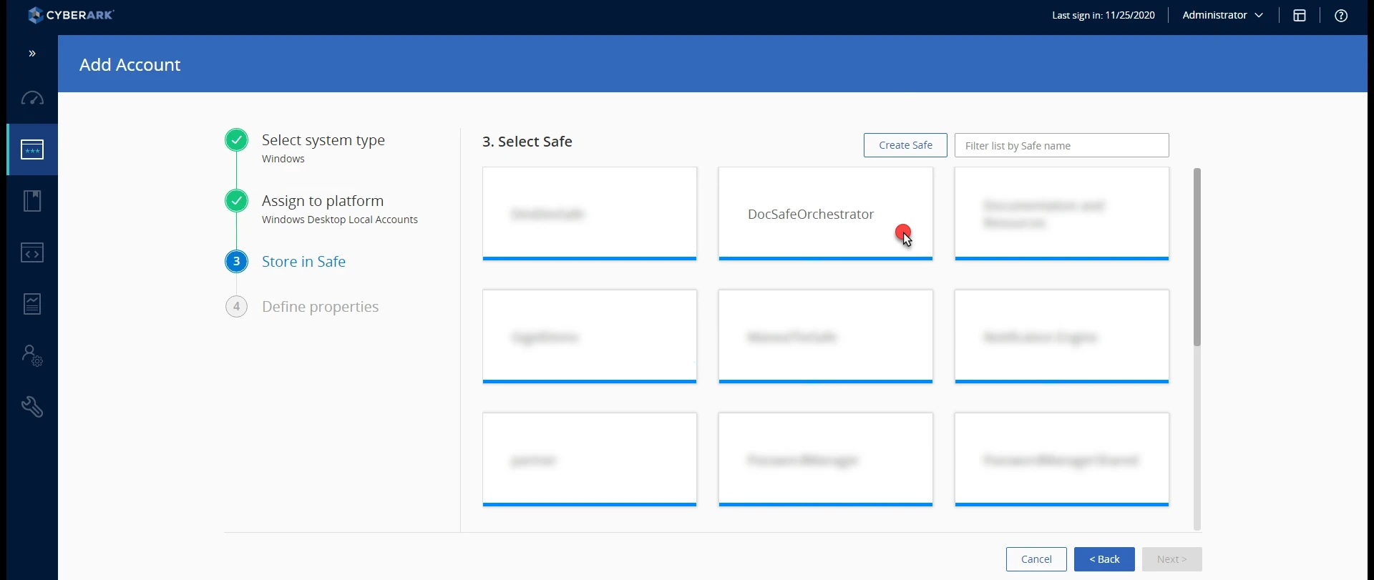The height and width of the screenshot is (580, 1374).
Task: Select the DocSafeOrchestrator safe card
Action: 826,214
